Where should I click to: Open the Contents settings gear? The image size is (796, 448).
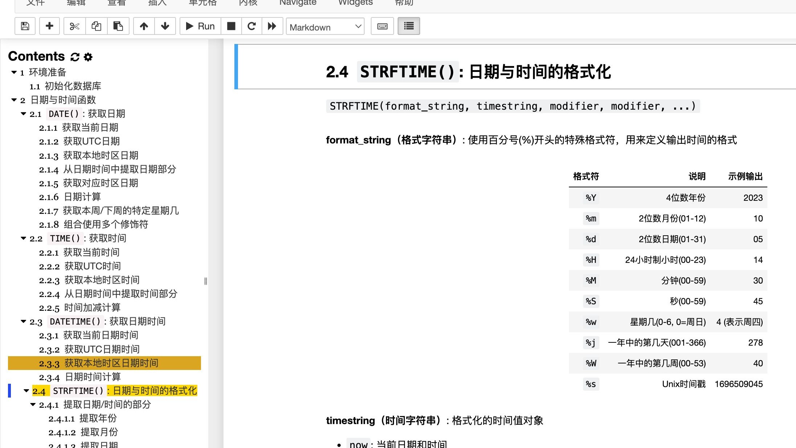pos(88,57)
